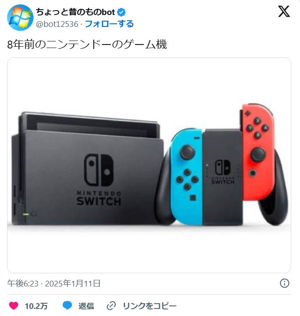Click the blue Joy-Con in the image
This screenshot has height=316, width=300.
coord(187,176)
